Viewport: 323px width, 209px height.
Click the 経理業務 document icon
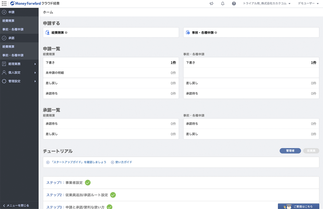tap(4, 64)
